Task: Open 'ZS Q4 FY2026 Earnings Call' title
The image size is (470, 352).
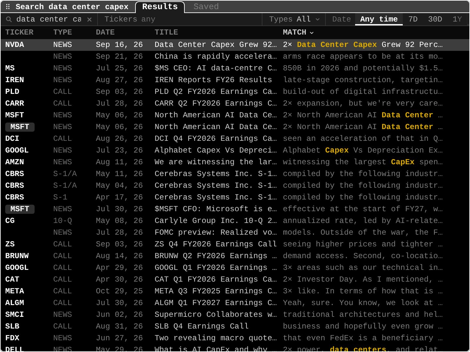Action: click(x=215, y=244)
